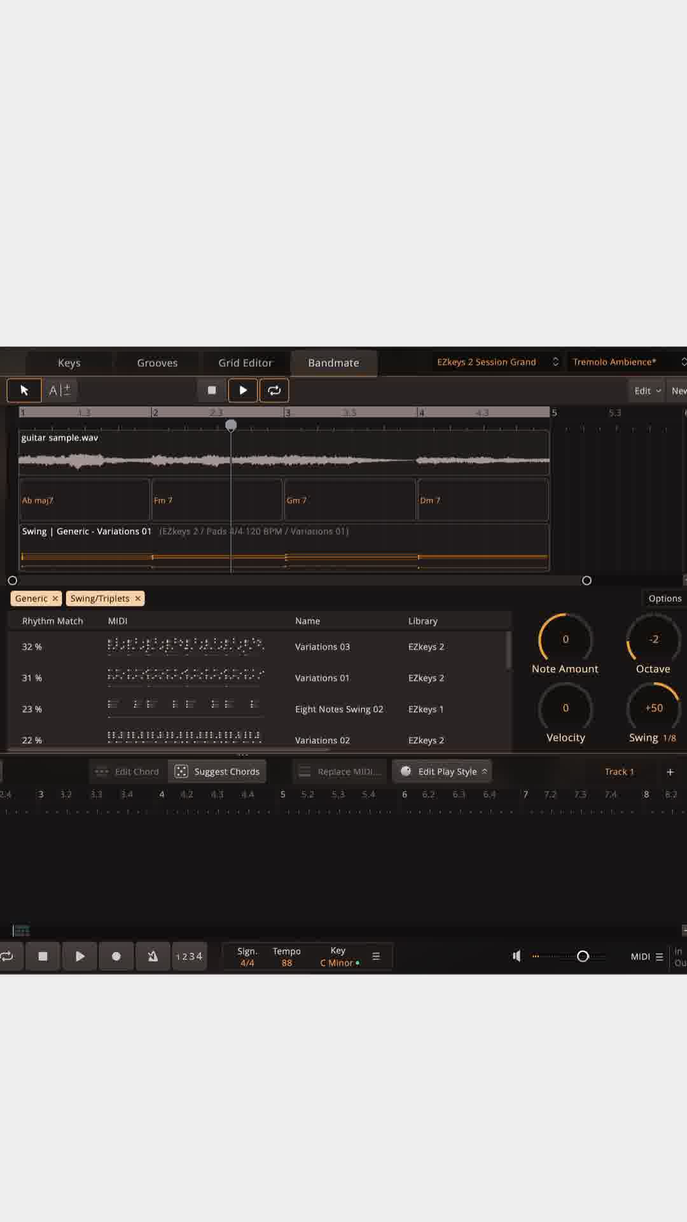The image size is (687, 1222).
Task: Open the Options menu
Action: [665, 598]
